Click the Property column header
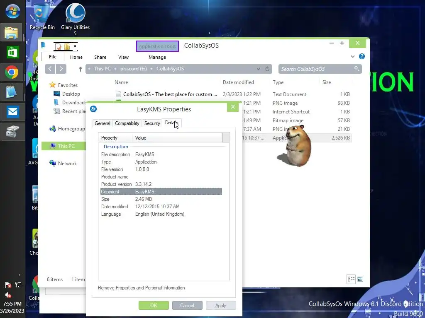 pos(116,137)
